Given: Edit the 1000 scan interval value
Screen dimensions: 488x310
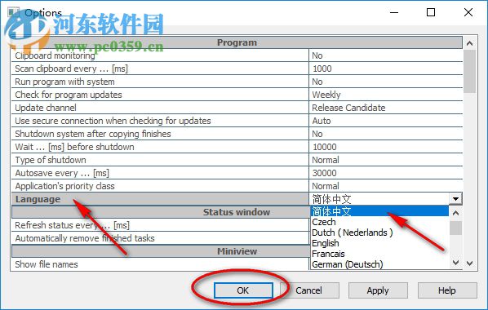Looking at the screenshot, I should pos(386,69).
